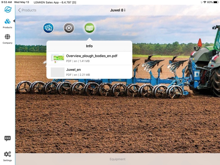The height and width of the screenshot is (165, 220).
Task: Tap the LEMKEN logo icon
Action: coord(8,9)
